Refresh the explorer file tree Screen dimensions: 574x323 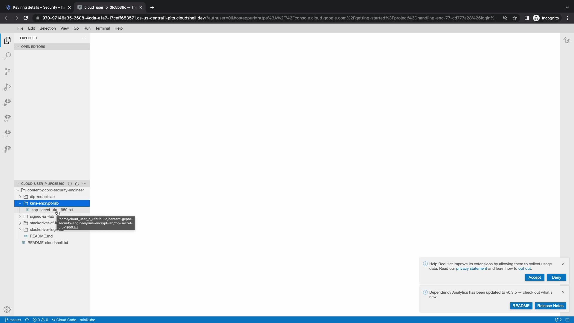[x=70, y=184]
